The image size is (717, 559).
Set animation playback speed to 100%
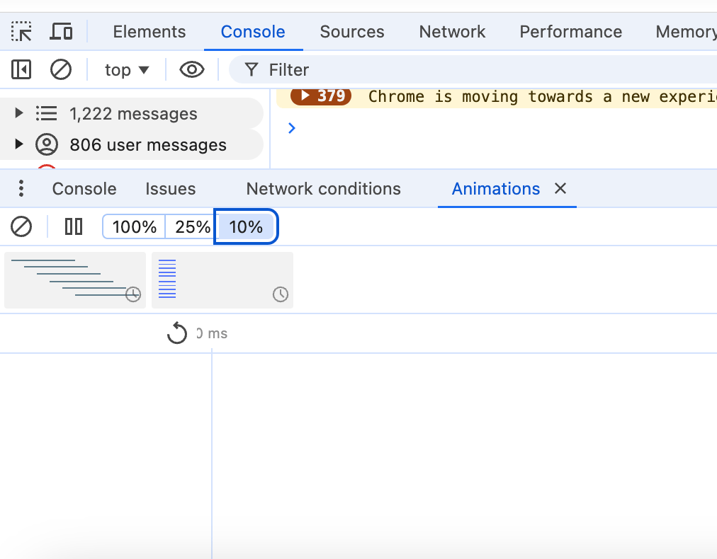click(134, 227)
